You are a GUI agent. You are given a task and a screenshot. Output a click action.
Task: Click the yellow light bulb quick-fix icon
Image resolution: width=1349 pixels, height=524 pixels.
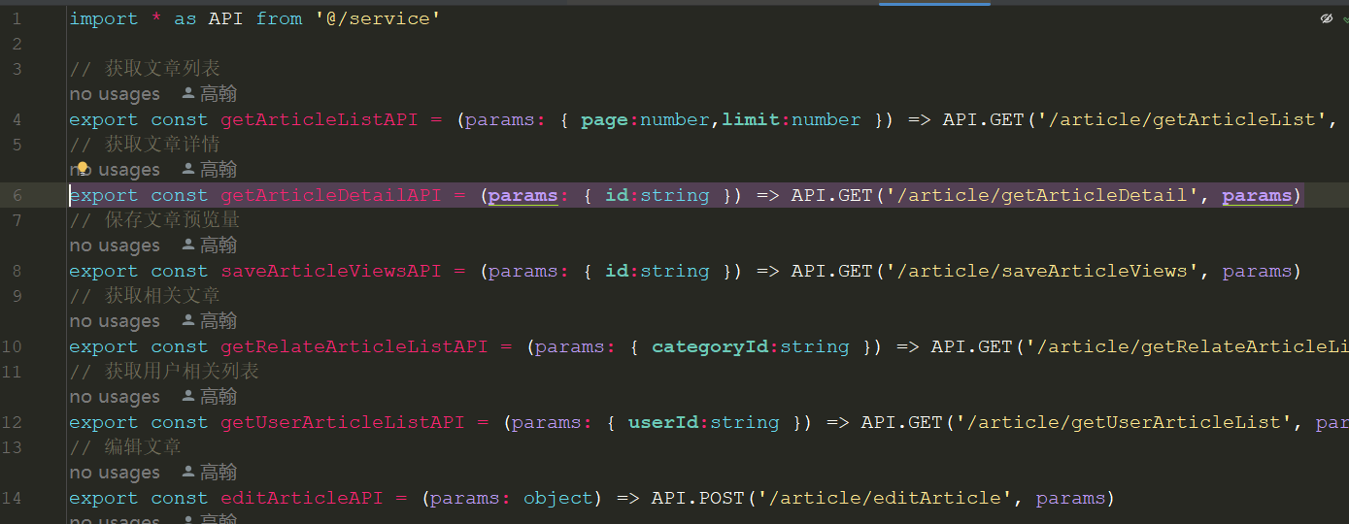[83, 170]
